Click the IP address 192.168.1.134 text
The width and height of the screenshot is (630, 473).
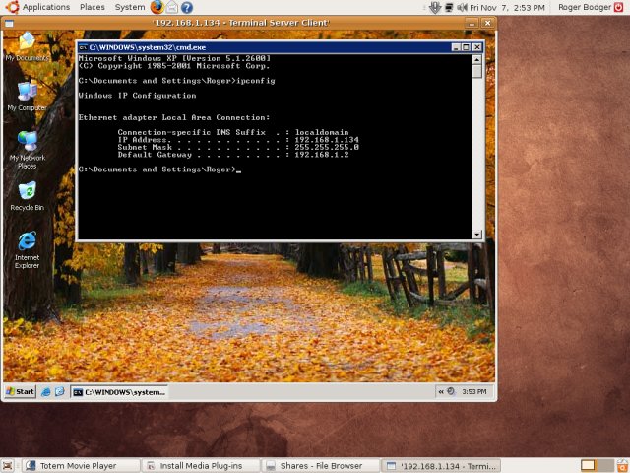327,140
